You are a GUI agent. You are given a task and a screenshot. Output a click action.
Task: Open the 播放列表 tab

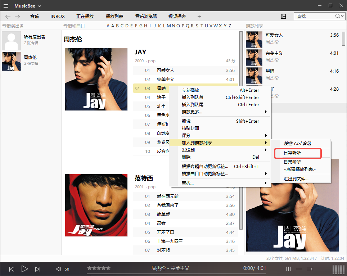tap(114, 16)
